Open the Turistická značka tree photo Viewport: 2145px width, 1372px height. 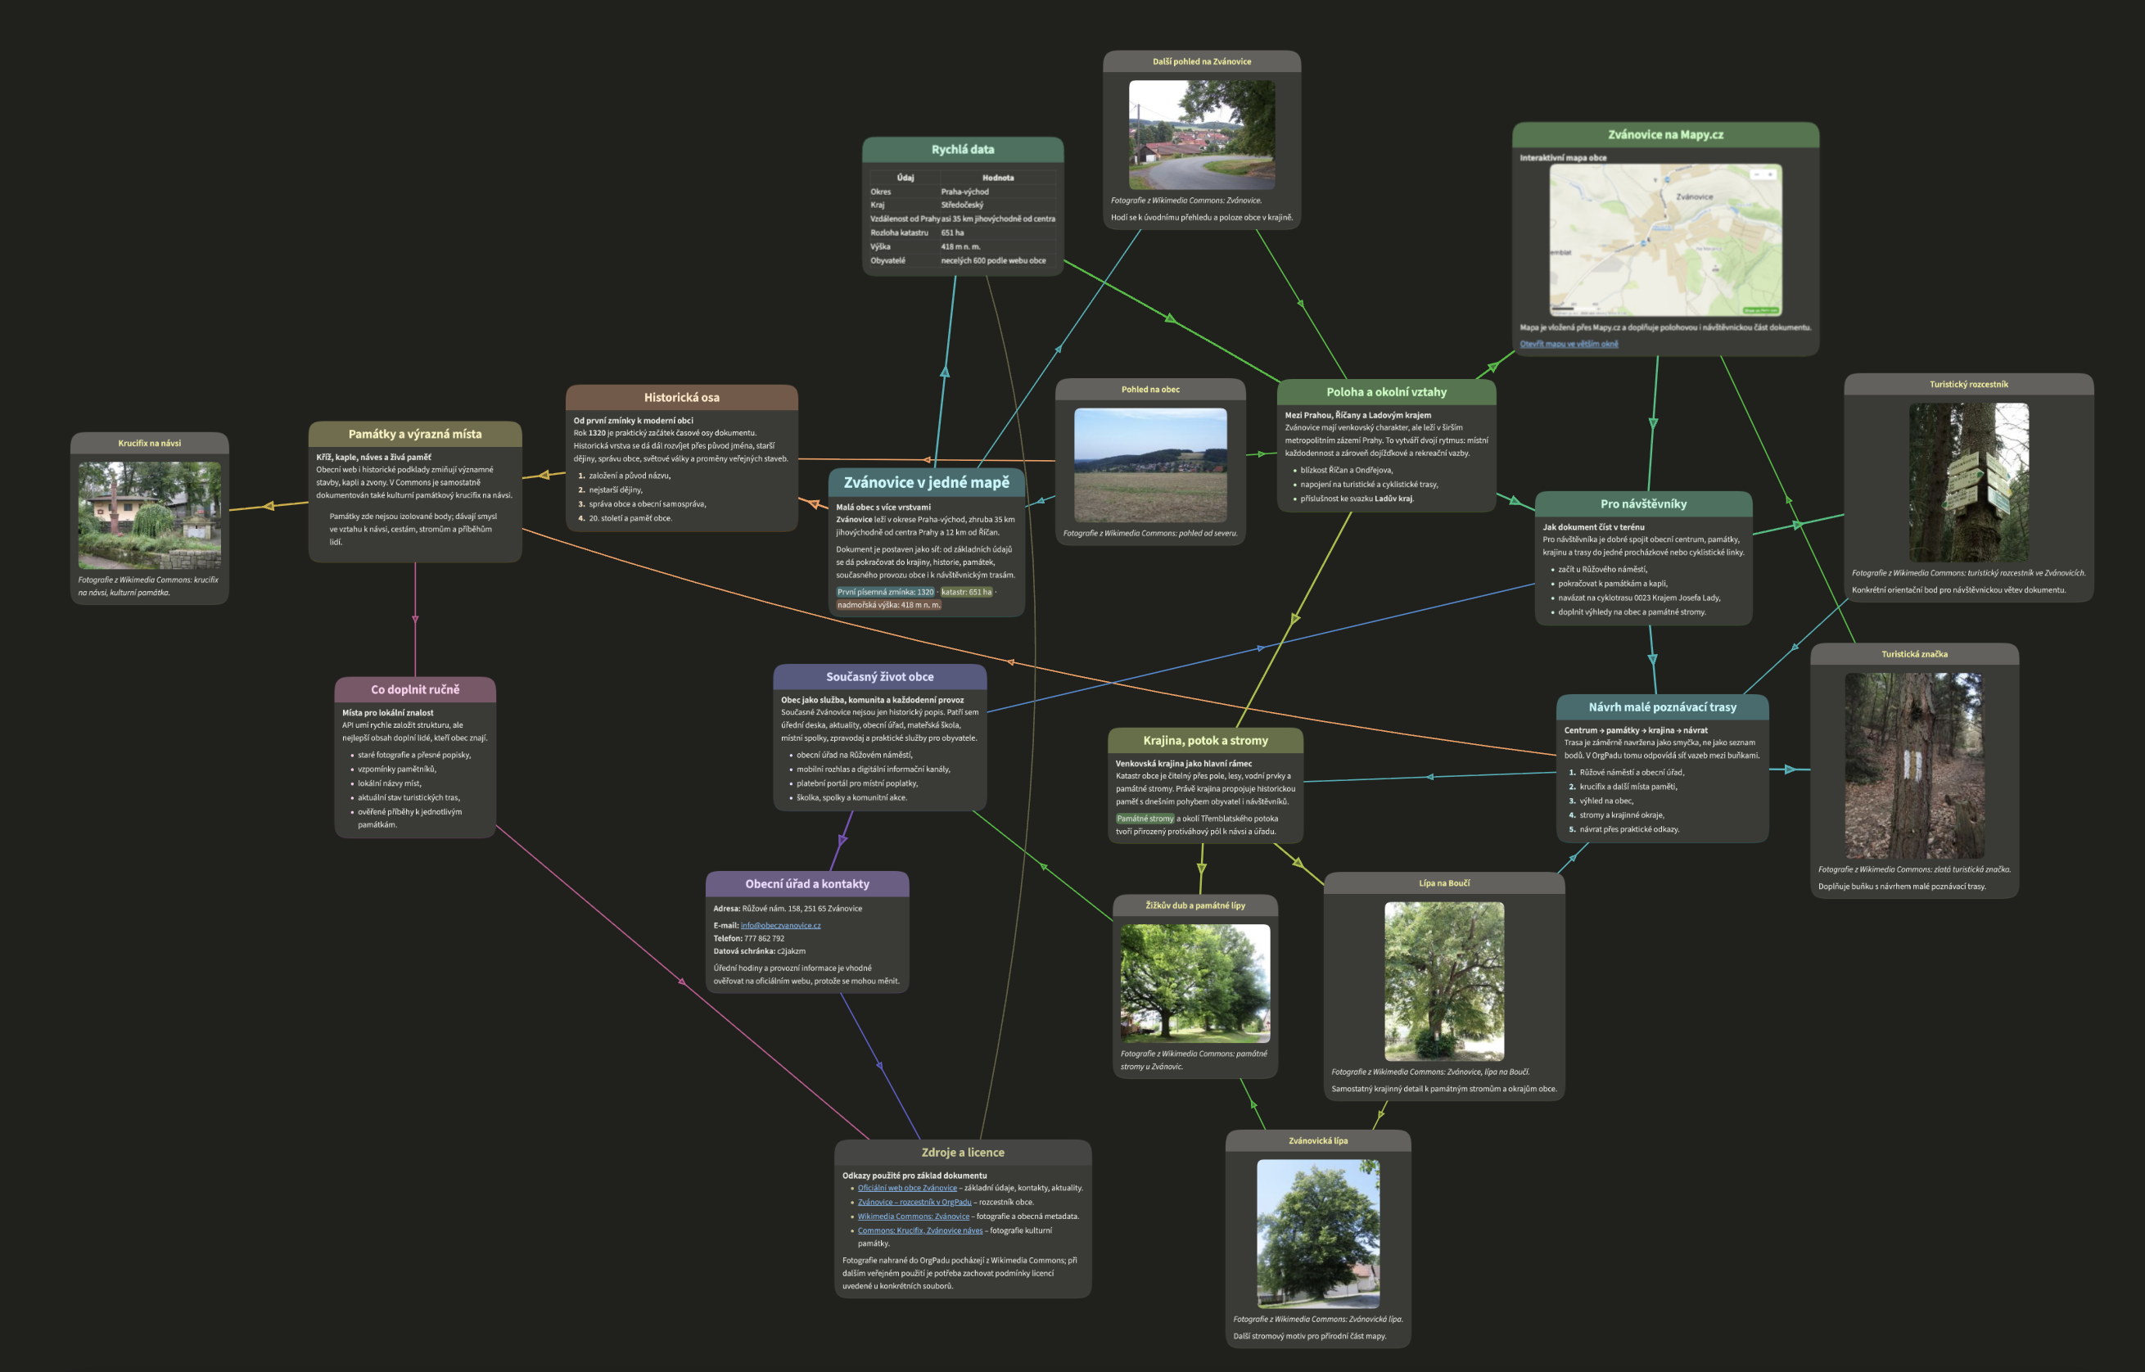coord(1914,765)
